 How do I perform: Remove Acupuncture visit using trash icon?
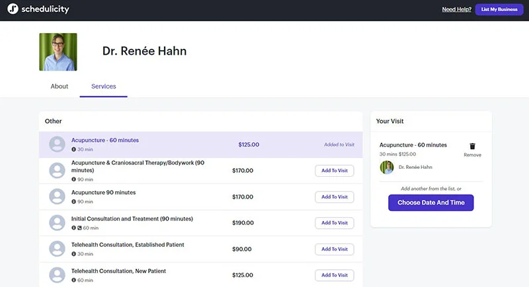coord(472,146)
